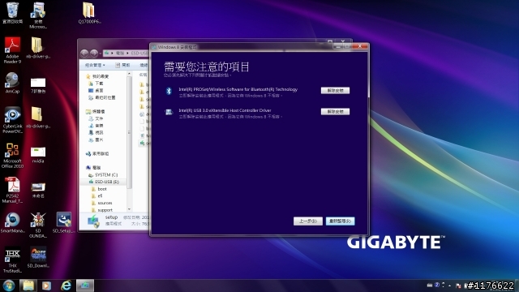Select Music library in Explorer
Viewport: 519px width, 292px height.
pos(96,126)
